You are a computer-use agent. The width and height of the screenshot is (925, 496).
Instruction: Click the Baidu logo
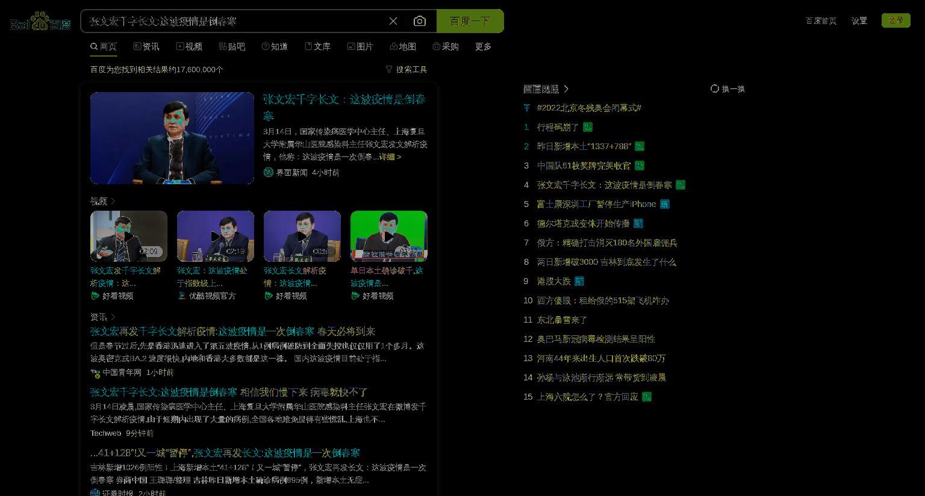[40, 22]
